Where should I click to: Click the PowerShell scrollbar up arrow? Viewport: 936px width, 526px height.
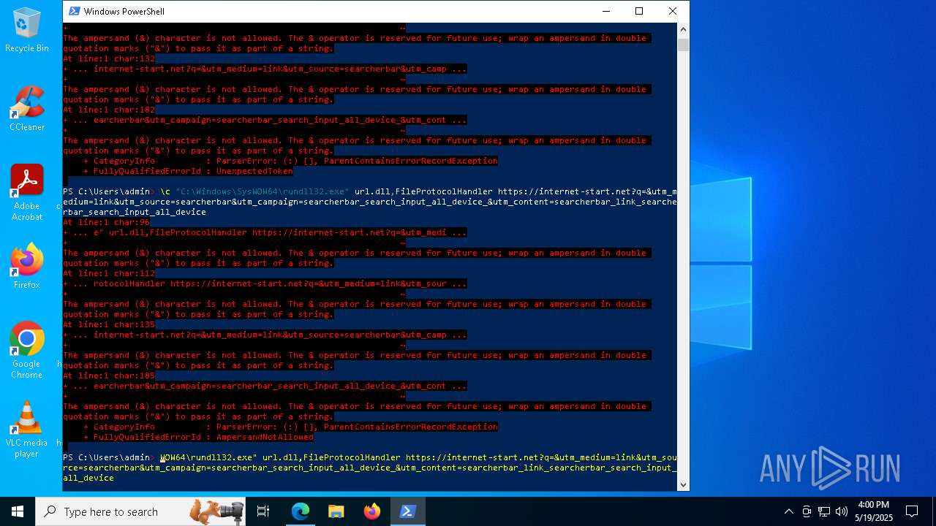[683, 29]
